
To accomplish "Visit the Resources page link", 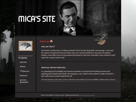I will [24, 76].
